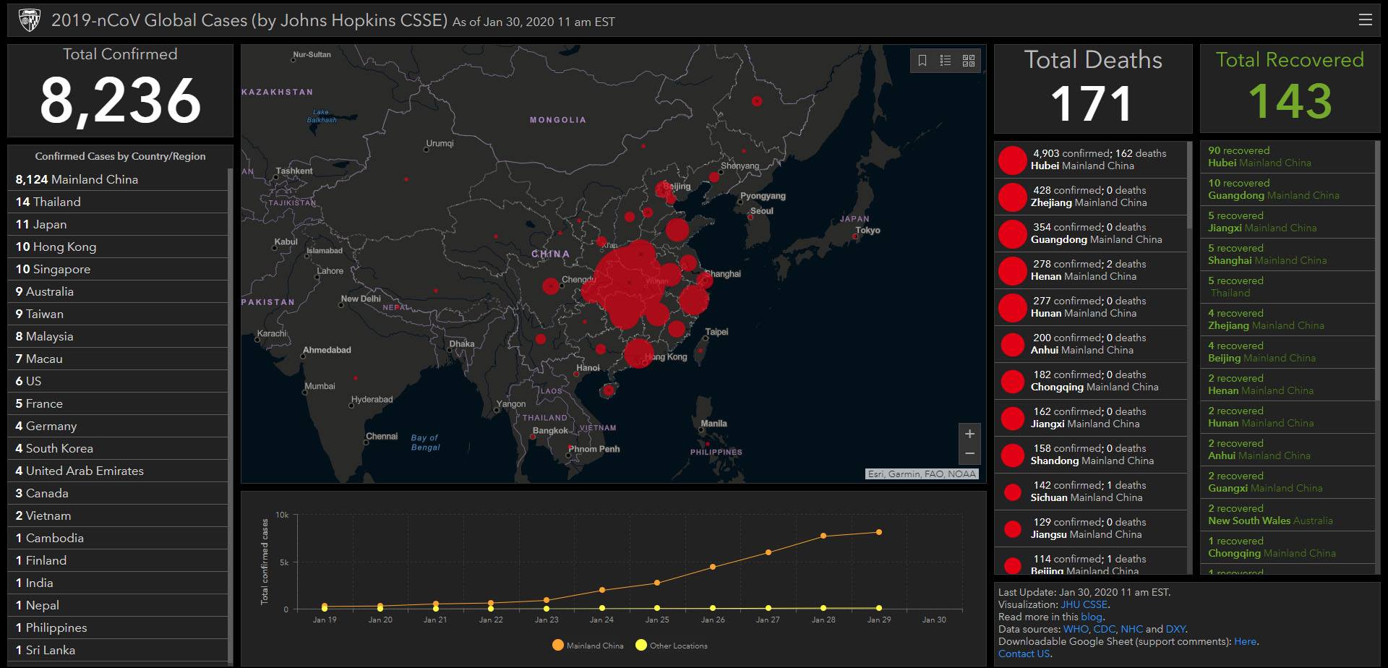This screenshot has width=1388, height=668.
Task: Select '2 Vietnam' in country list
Action: tap(118, 515)
